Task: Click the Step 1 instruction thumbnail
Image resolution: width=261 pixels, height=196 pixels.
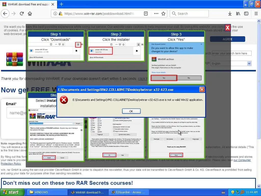Action: pyautogui.click(x=56, y=46)
